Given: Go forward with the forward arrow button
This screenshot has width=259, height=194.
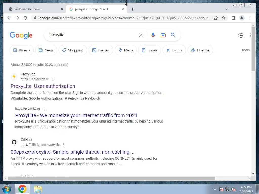Looking at the screenshot, I should pyautogui.click(x=17, y=18).
